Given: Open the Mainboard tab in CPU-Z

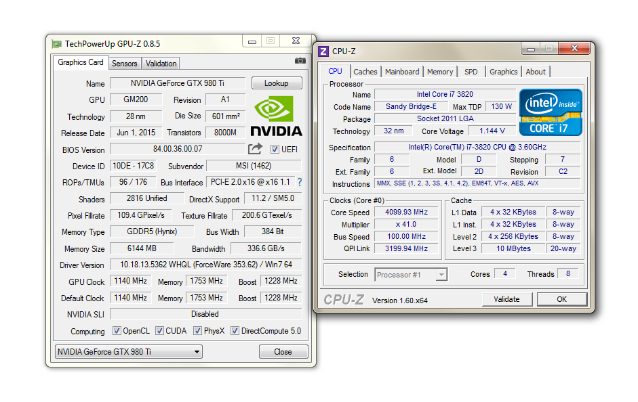Looking at the screenshot, I should click(402, 72).
